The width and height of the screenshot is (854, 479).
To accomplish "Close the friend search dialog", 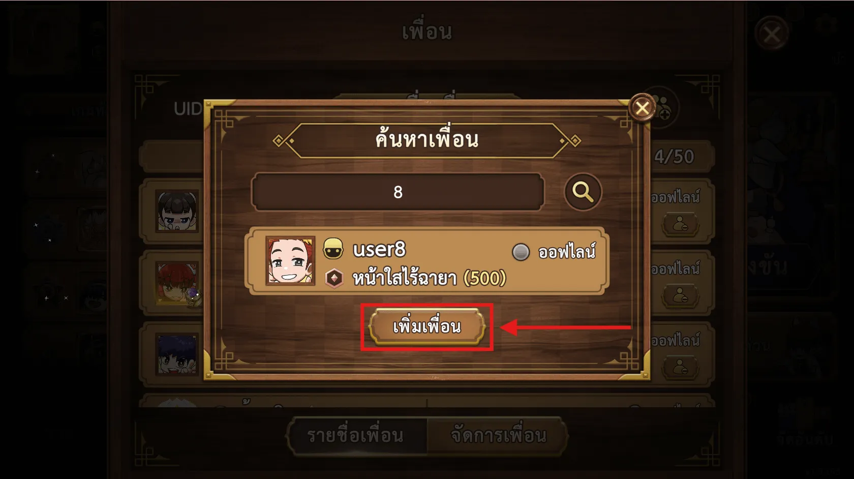I will pyautogui.click(x=642, y=108).
